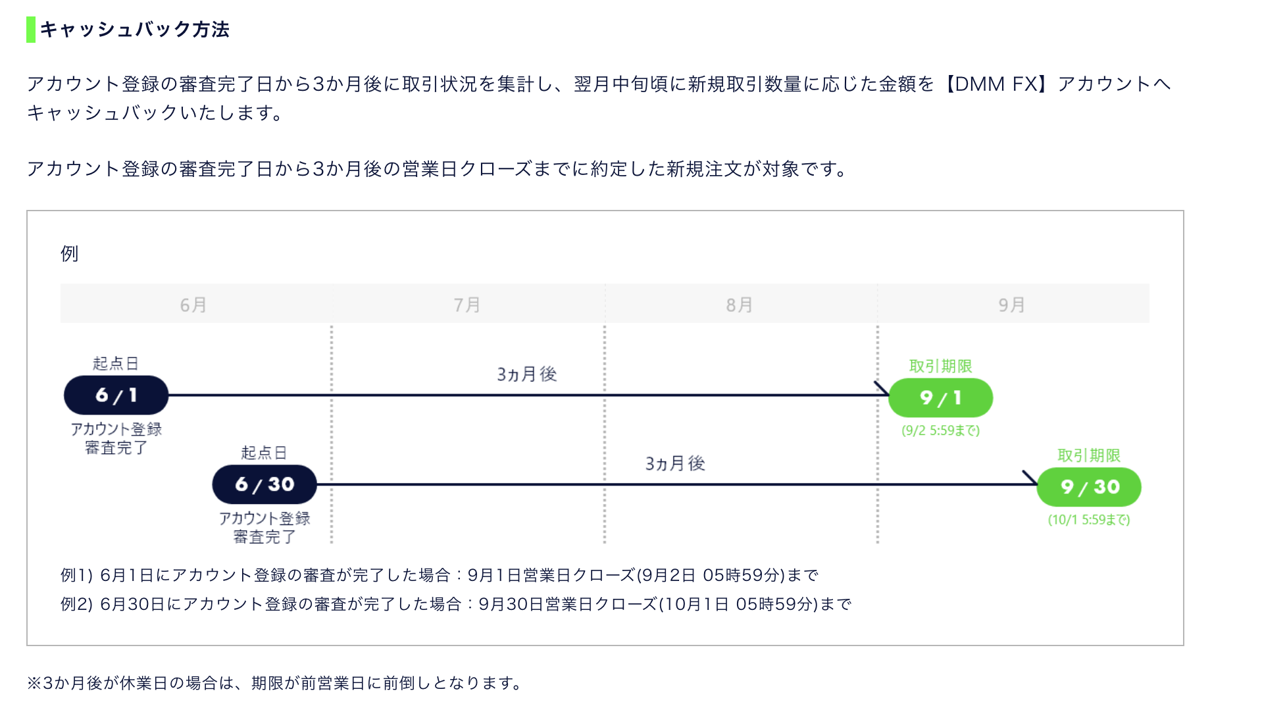Select the 7月 month header

[467, 305]
